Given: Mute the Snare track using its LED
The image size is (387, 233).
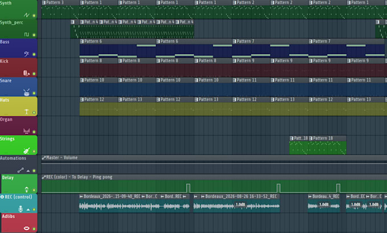Looking at the screenshot, I should [x=34, y=93].
